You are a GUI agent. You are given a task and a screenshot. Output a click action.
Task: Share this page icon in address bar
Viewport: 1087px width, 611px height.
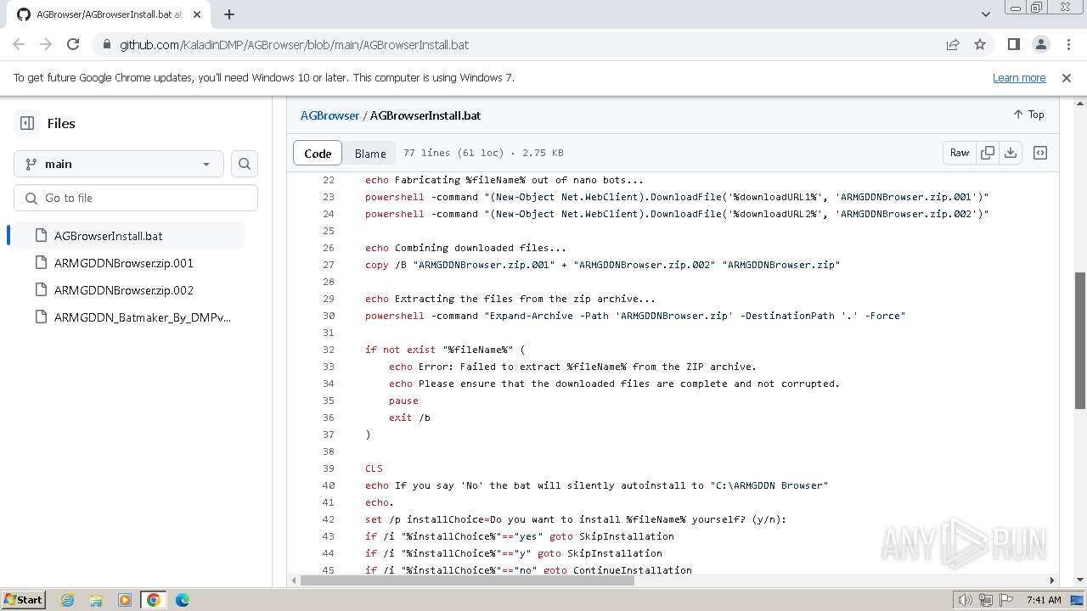(953, 44)
